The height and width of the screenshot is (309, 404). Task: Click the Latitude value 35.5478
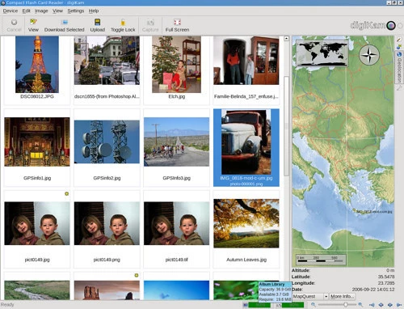pos(386,277)
